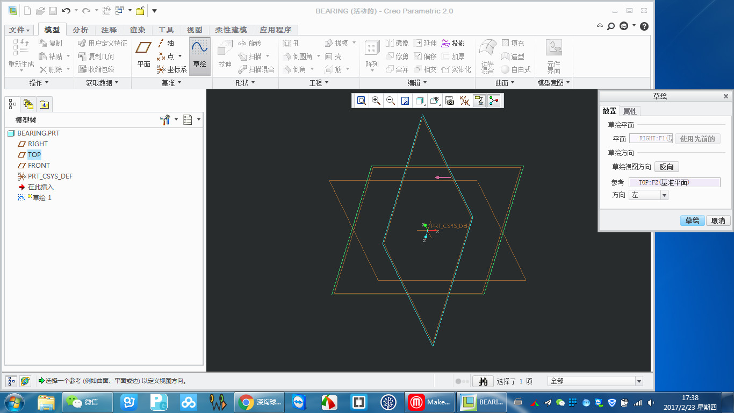This screenshot has width=734, height=413.
Task: Toggle the model tree pane icon in status bar
Action: [x=12, y=381]
